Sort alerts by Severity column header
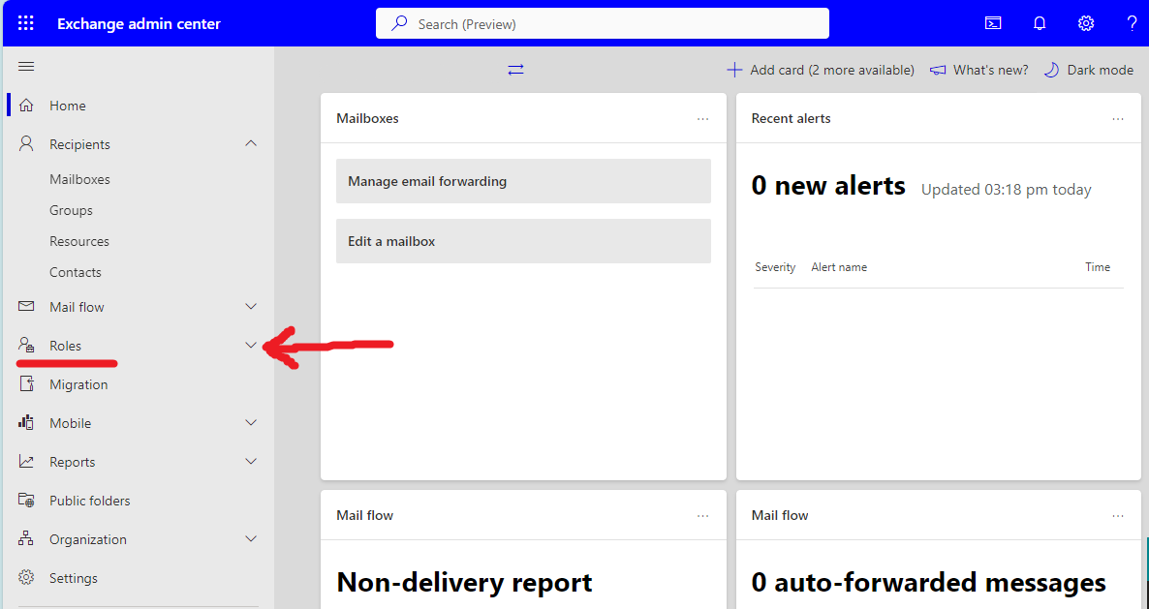1149x609 pixels. [774, 267]
